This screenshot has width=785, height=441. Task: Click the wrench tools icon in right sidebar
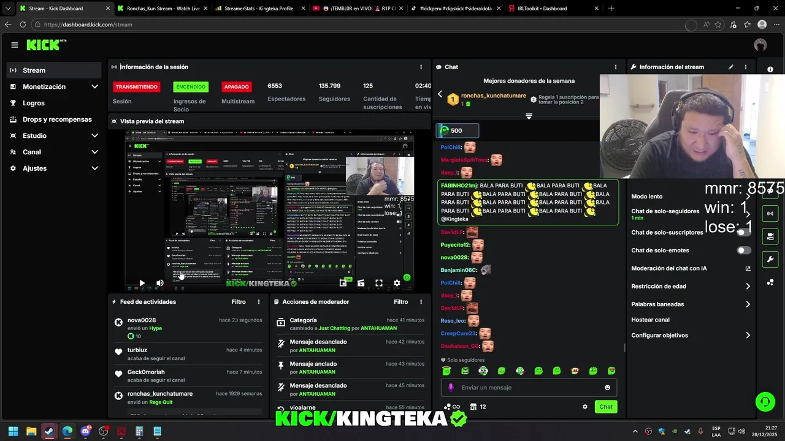point(770,259)
